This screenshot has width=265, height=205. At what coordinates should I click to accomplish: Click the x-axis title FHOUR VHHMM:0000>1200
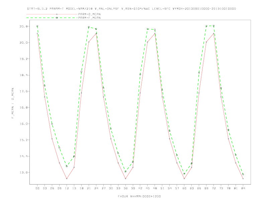coord(139,196)
